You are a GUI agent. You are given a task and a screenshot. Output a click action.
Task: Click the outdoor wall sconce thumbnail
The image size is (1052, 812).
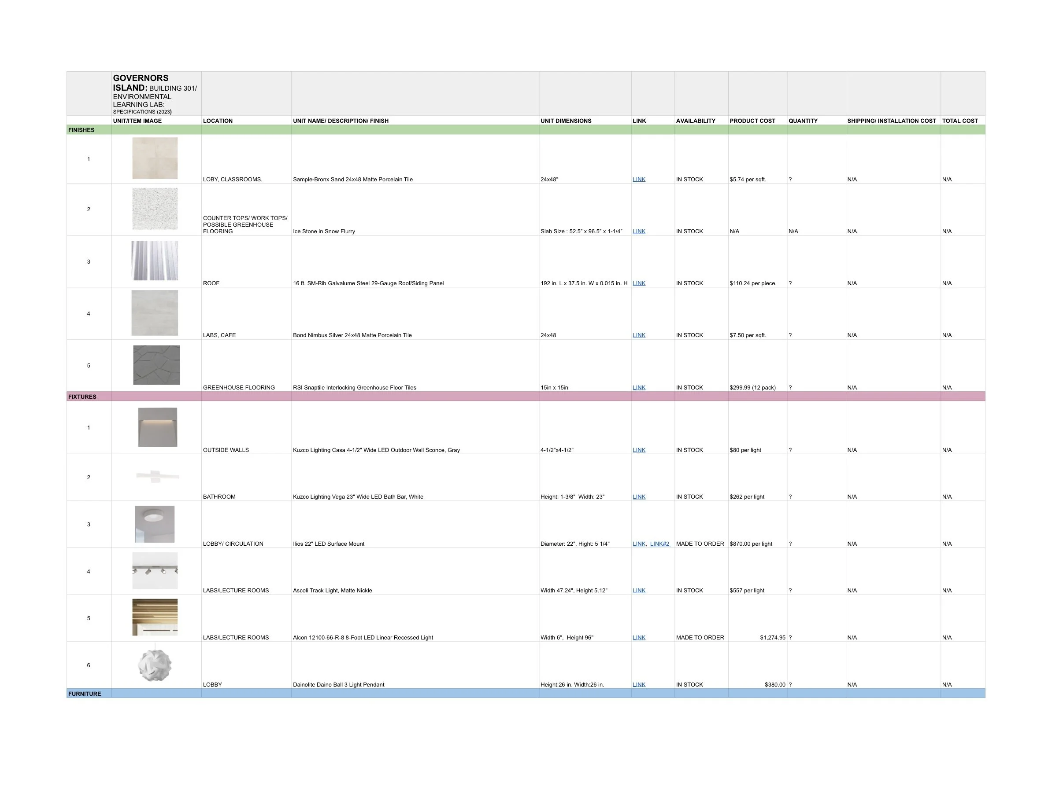click(158, 427)
